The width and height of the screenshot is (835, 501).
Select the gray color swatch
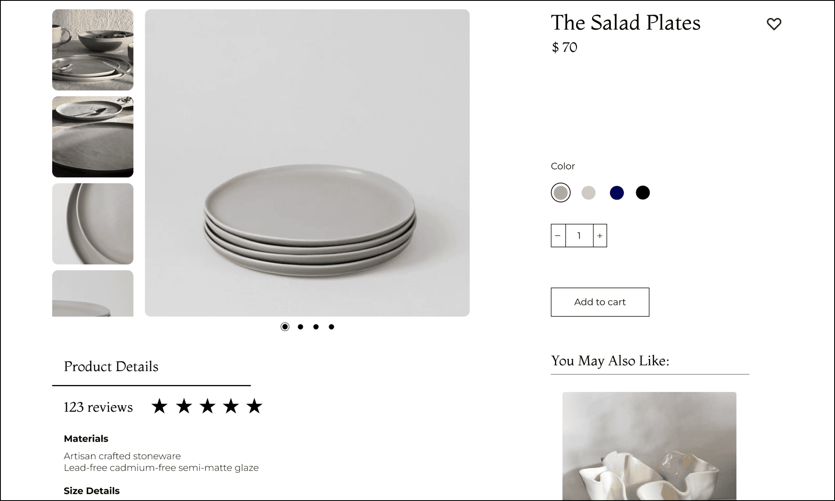(x=560, y=192)
